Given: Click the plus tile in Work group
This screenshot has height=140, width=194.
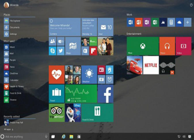Looking at the screenshot, I should click(188, 22).
